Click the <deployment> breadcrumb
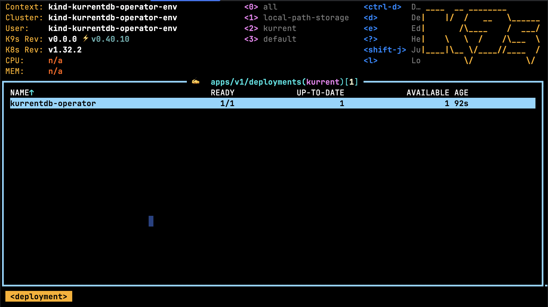 coord(39,297)
